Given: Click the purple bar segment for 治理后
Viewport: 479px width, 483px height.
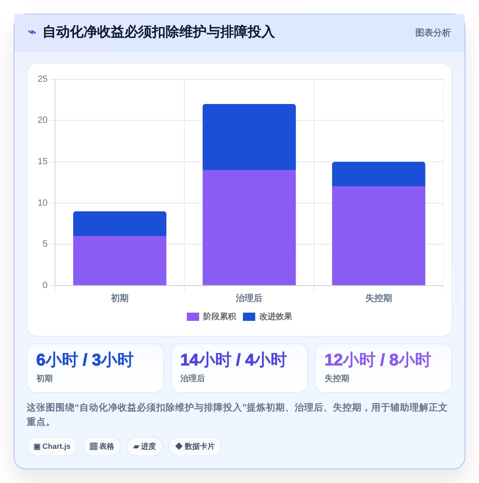Looking at the screenshot, I should tap(249, 227).
